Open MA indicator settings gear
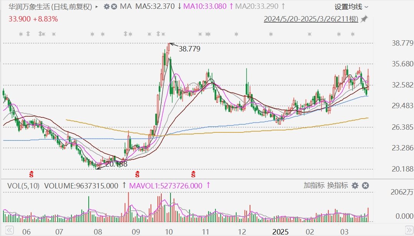 [x=106, y=7]
